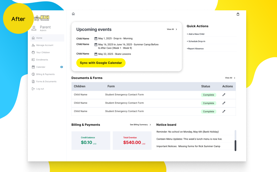This screenshot has height=172, width=277.
Task: Click +Report Absence quick action
Action: 195,49
